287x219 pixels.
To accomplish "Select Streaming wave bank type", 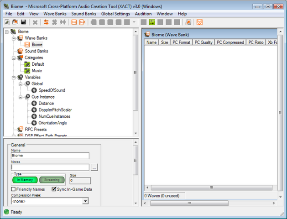I will click(x=52, y=180).
